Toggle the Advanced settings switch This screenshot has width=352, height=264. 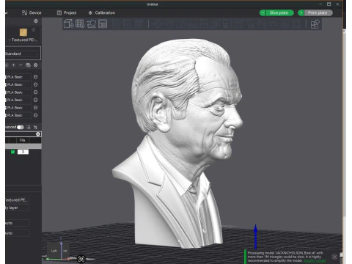tap(21, 127)
